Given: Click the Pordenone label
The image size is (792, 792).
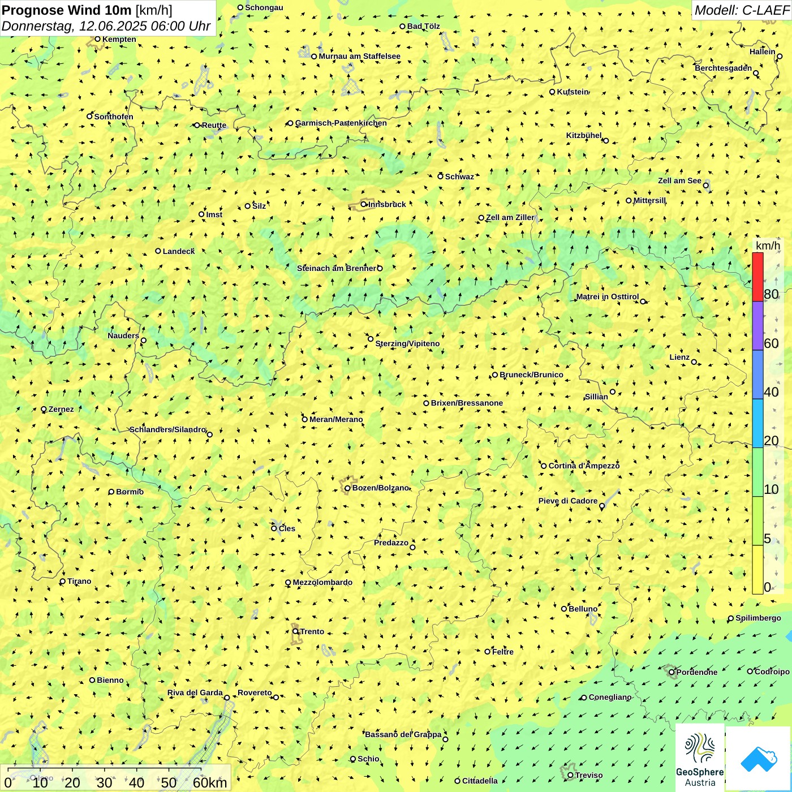Looking at the screenshot, I should (x=697, y=672).
